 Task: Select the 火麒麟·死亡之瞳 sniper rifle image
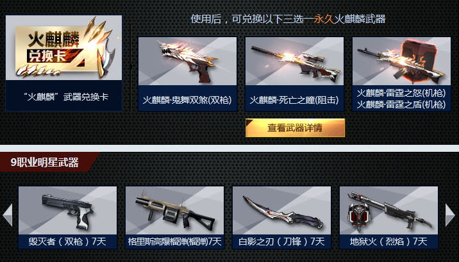(294, 61)
